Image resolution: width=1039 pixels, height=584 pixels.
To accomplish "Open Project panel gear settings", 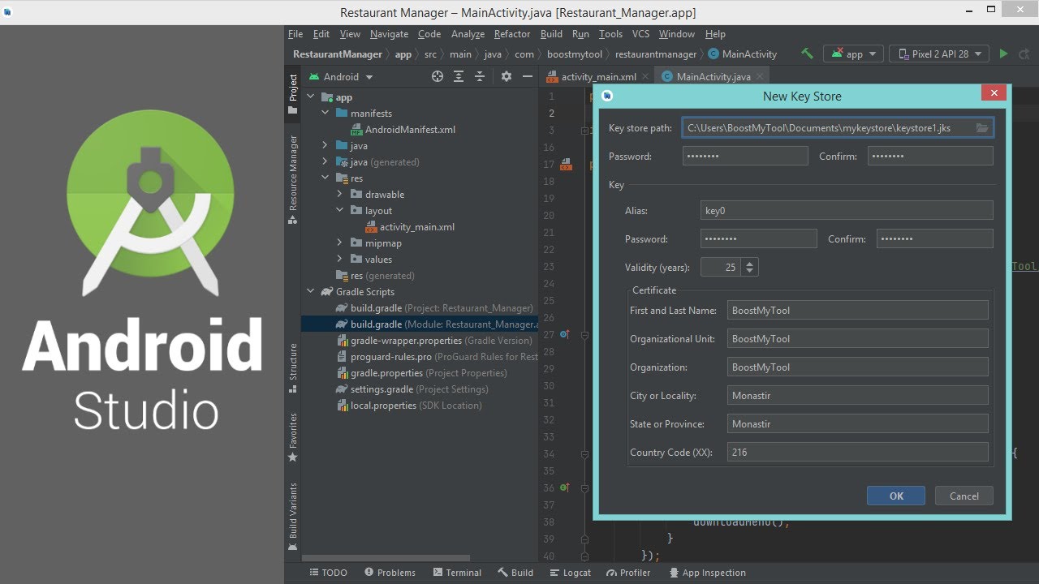I will click(507, 76).
